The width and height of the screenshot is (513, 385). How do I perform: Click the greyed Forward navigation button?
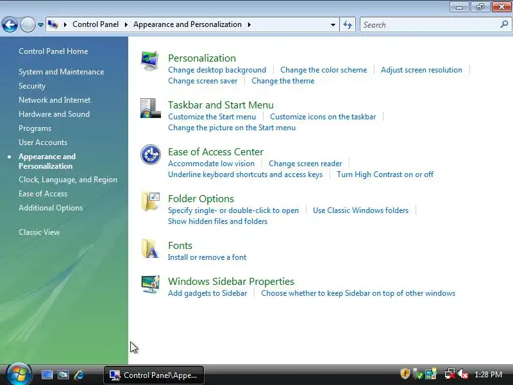point(28,24)
